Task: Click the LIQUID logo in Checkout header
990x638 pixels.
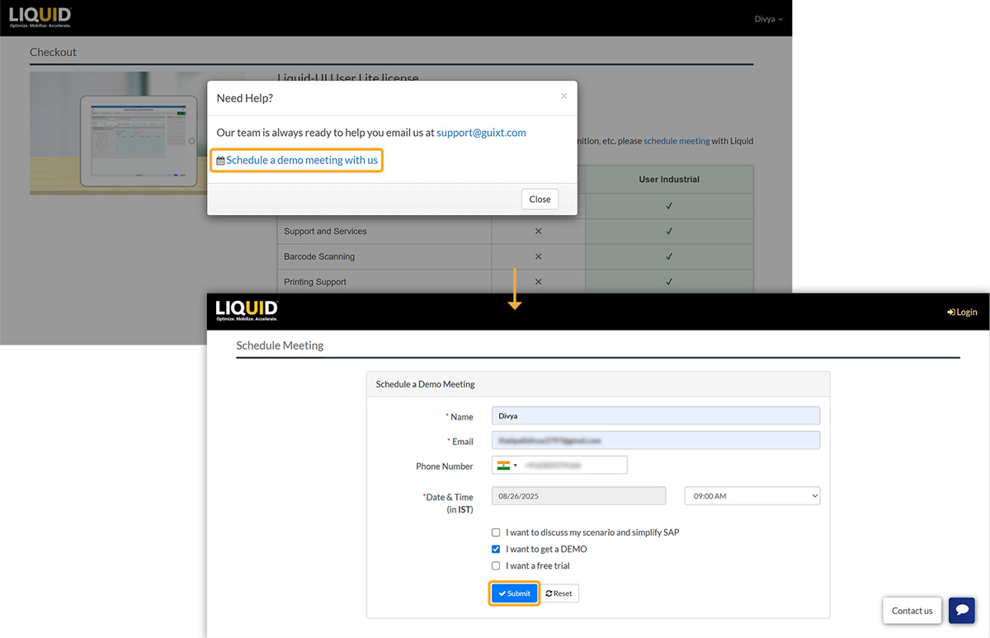Action: click(40, 17)
